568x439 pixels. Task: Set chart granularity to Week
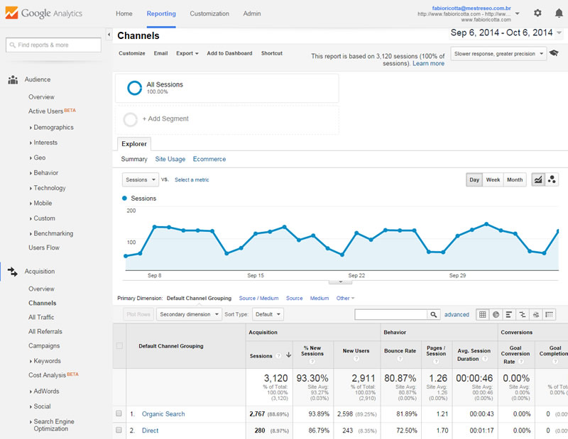point(493,179)
